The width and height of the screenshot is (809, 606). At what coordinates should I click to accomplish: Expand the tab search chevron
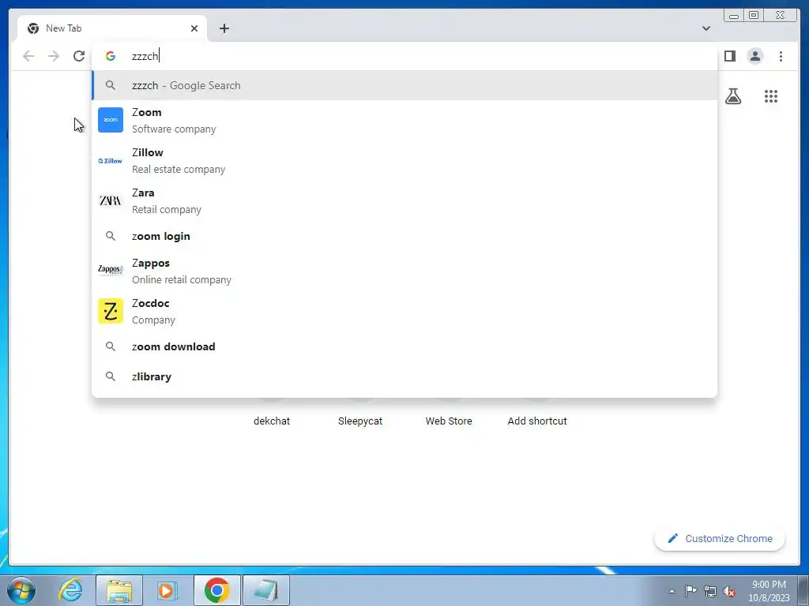click(706, 28)
